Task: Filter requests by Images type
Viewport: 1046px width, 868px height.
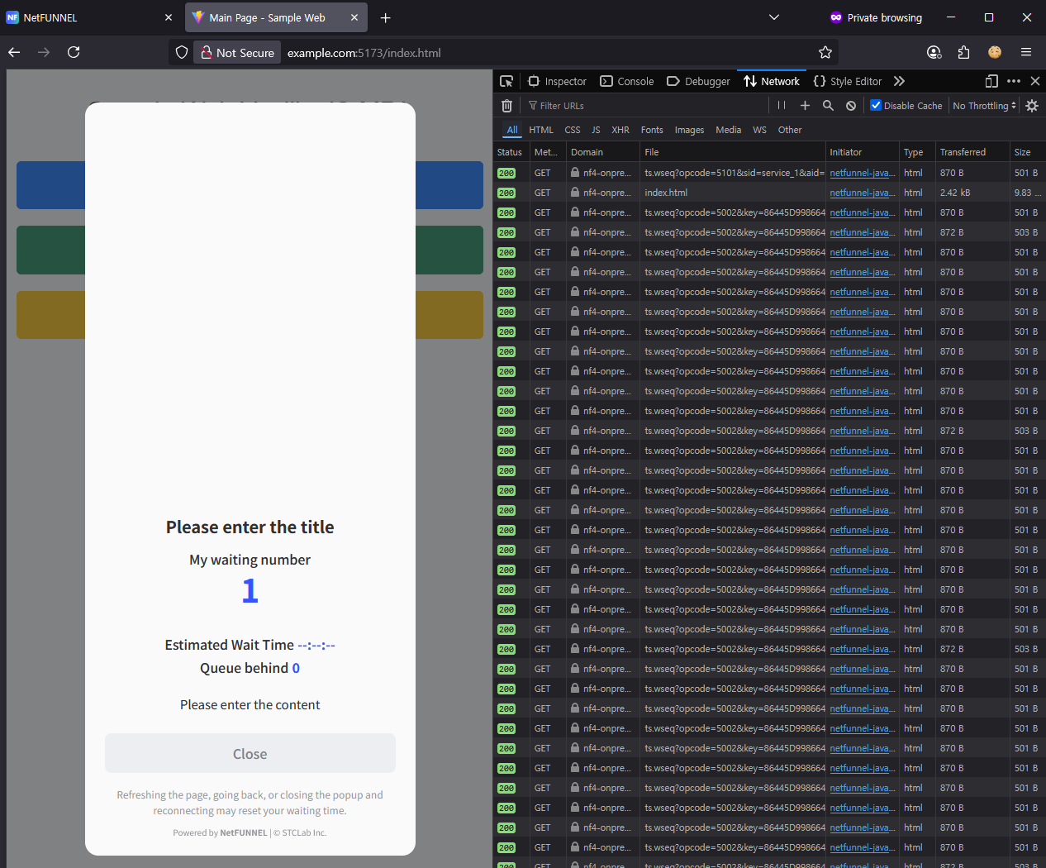Action: point(689,130)
